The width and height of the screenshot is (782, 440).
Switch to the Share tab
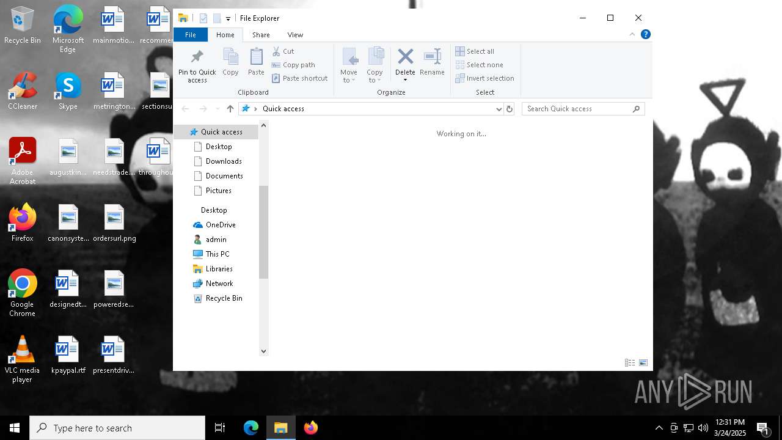261,35
